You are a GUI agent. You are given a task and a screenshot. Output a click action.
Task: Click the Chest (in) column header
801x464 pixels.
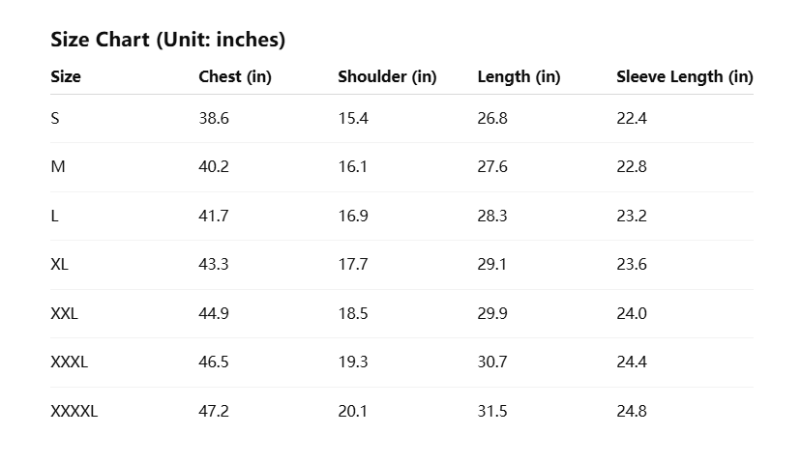(234, 77)
